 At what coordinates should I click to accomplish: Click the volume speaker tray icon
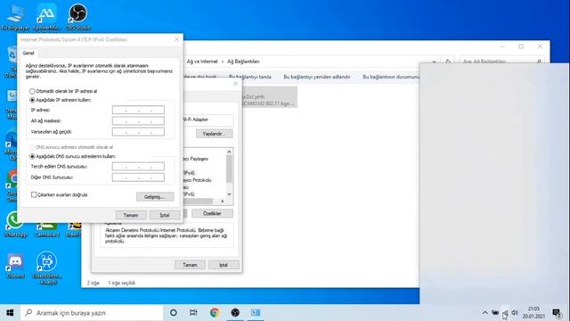(515, 313)
